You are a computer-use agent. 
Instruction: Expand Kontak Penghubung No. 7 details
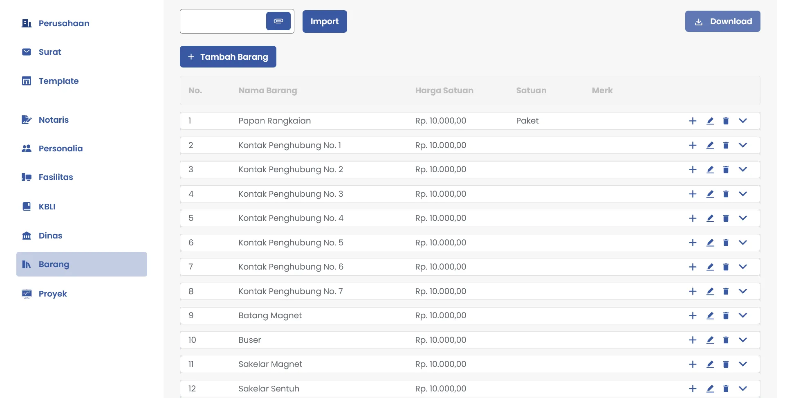point(743,291)
